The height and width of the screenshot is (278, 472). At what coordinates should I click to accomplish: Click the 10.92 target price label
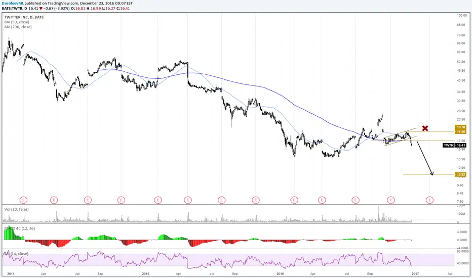460,174
